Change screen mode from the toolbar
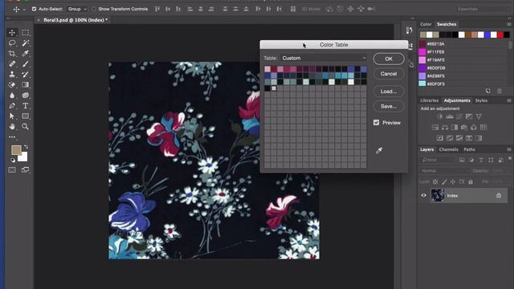Screen dimensions: 514x289 (x=25, y=169)
